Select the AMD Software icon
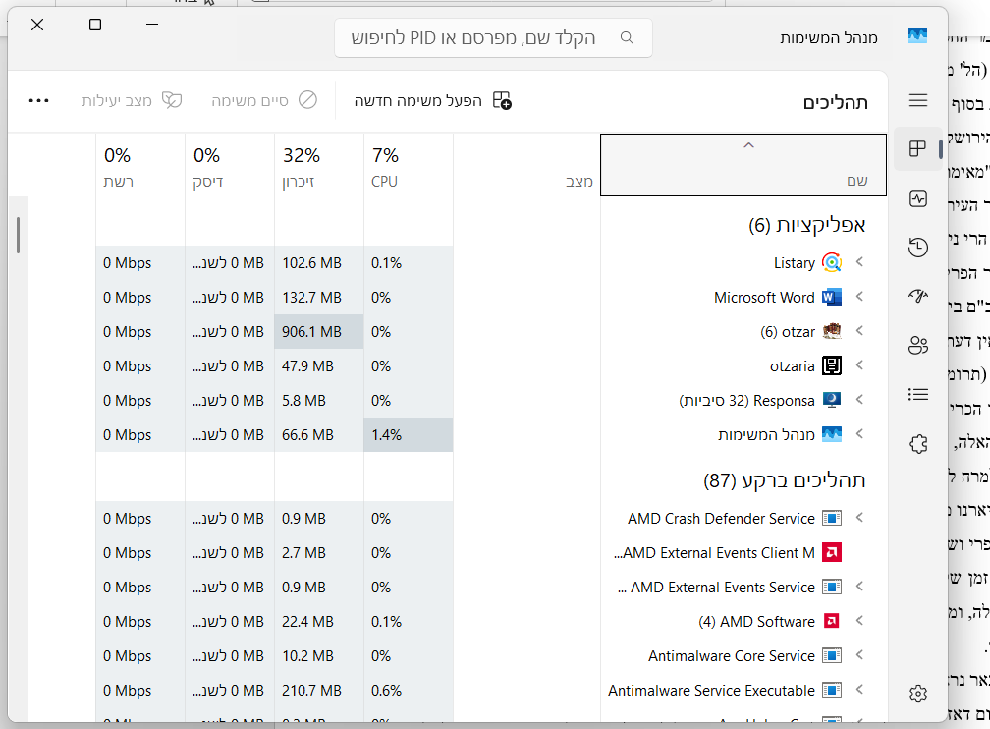Screen dimensions: 990x729 [832, 622]
